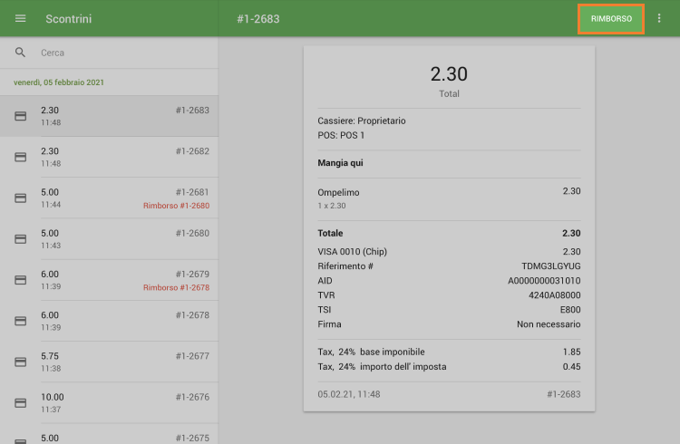Click card icon of receipt #1-2680
The height and width of the screenshot is (444, 680).
(20, 239)
